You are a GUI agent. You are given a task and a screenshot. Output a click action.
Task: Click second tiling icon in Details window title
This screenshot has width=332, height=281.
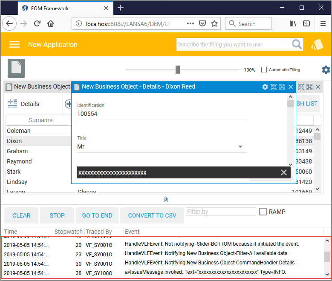[x=282, y=87]
